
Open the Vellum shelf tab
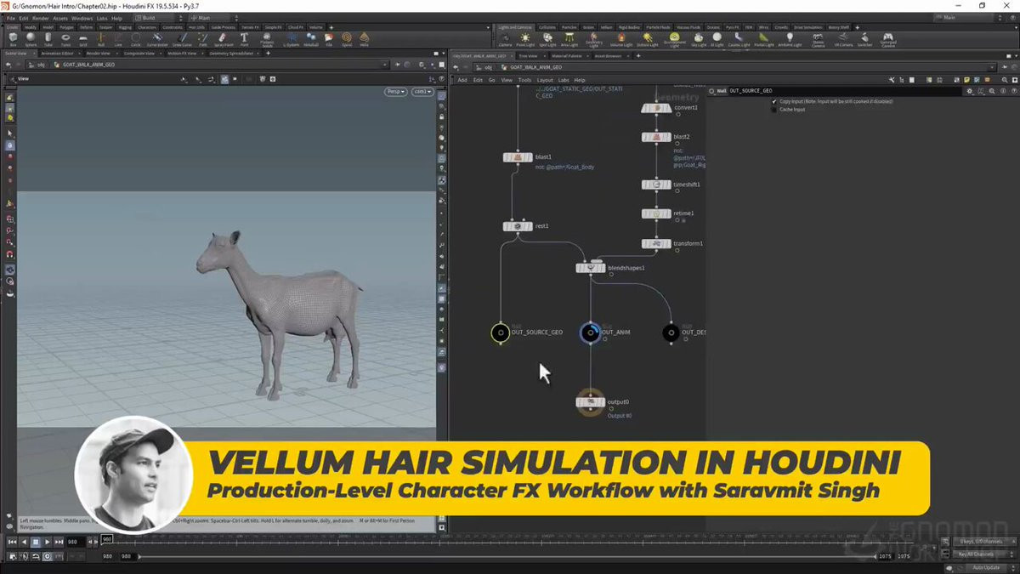tap(606, 27)
